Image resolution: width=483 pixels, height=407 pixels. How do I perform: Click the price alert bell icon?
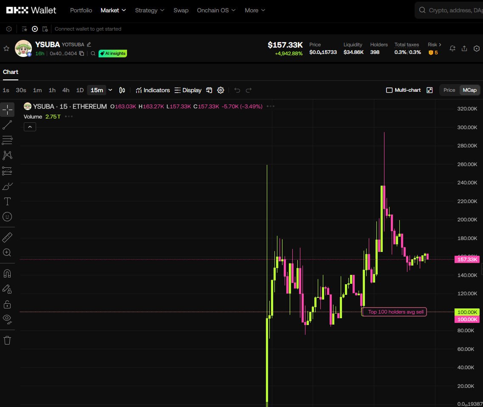click(x=452, y=48)
